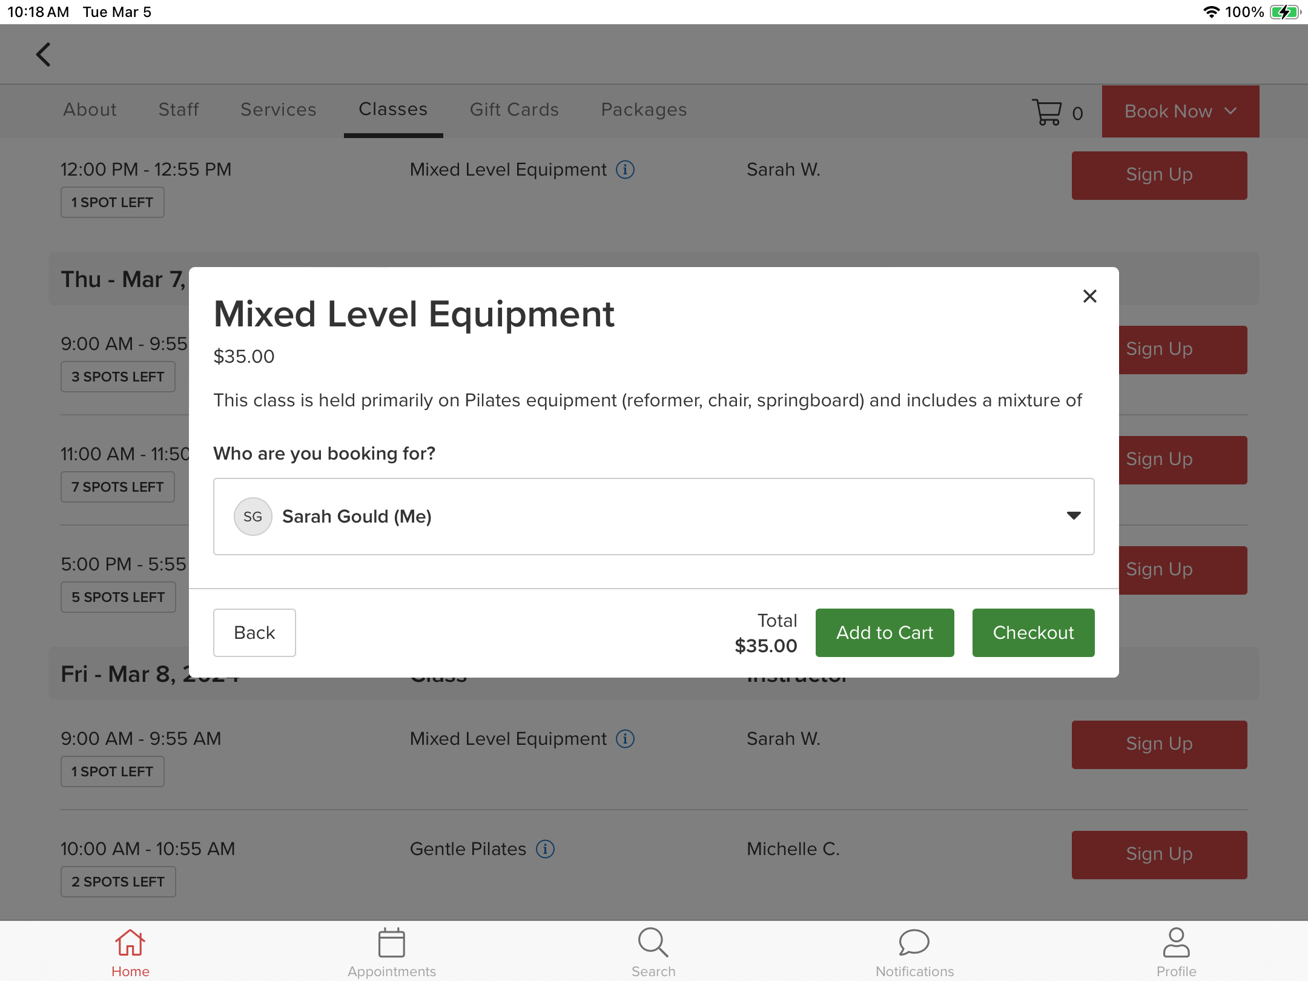Click the Add to Cart button
The image size is (1308, 981).
885,633
